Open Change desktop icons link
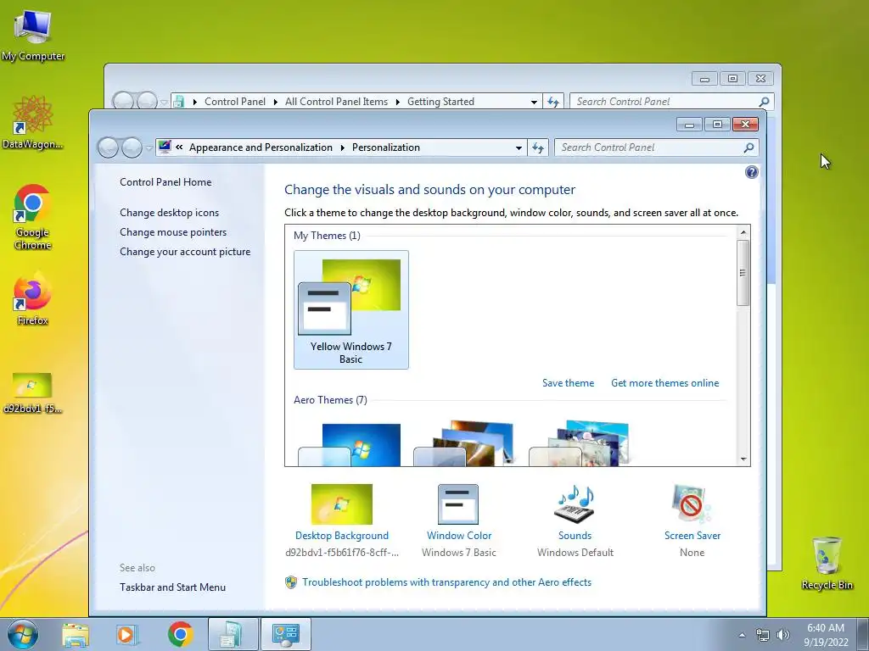The width and height of the screenshot is (869, 651). tap(169, 213)
